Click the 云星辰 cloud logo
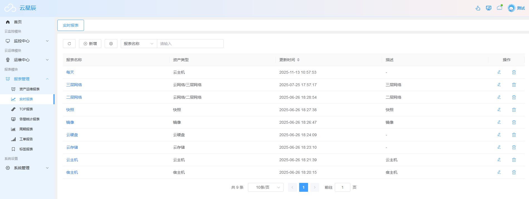 [x=10, y=8]
